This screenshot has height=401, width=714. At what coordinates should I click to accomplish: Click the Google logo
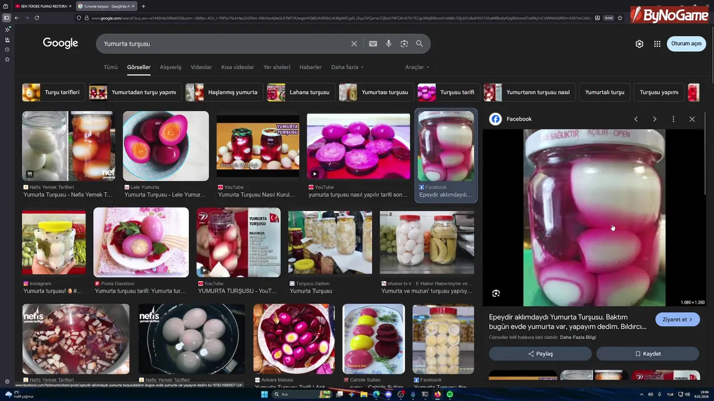point(60,43)
